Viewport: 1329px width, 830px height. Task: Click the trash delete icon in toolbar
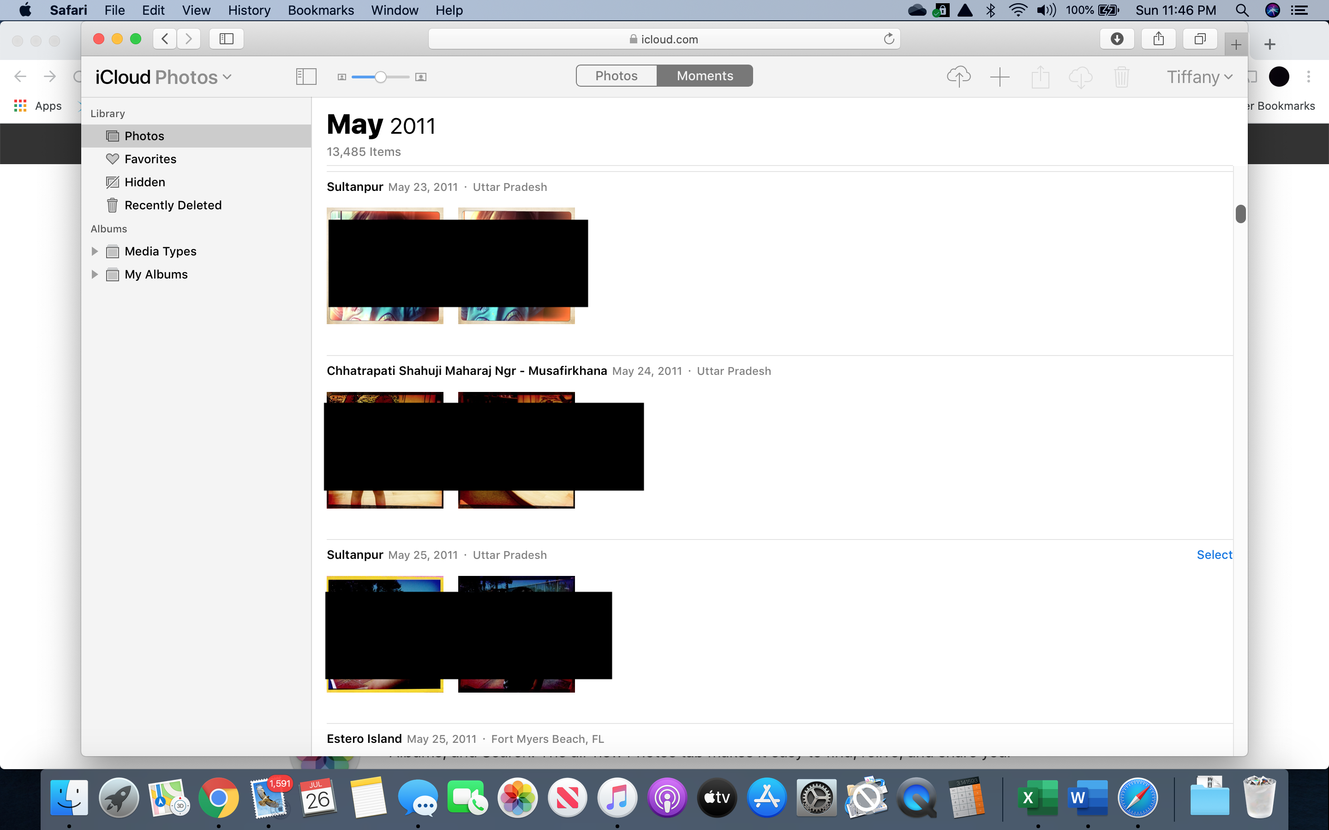[1121, 77]
